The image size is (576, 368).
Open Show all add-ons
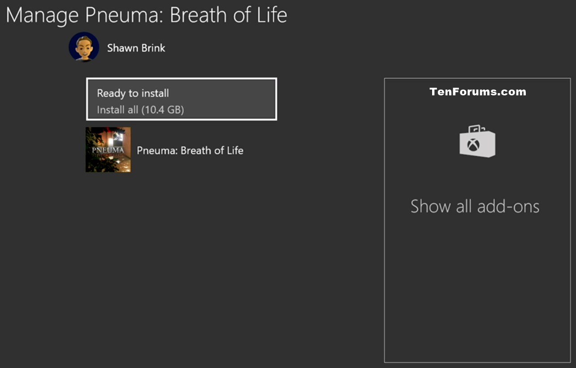coord(475,206)
